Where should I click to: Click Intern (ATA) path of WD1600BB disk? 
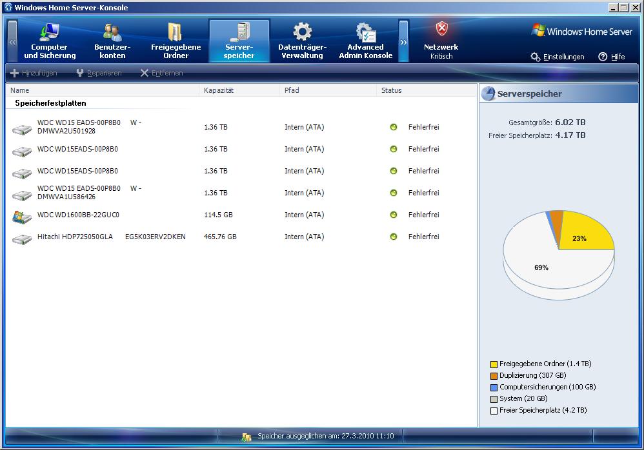[305, 215]
